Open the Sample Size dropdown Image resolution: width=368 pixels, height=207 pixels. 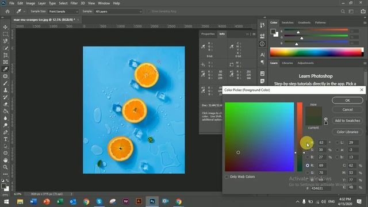point(63,11)
